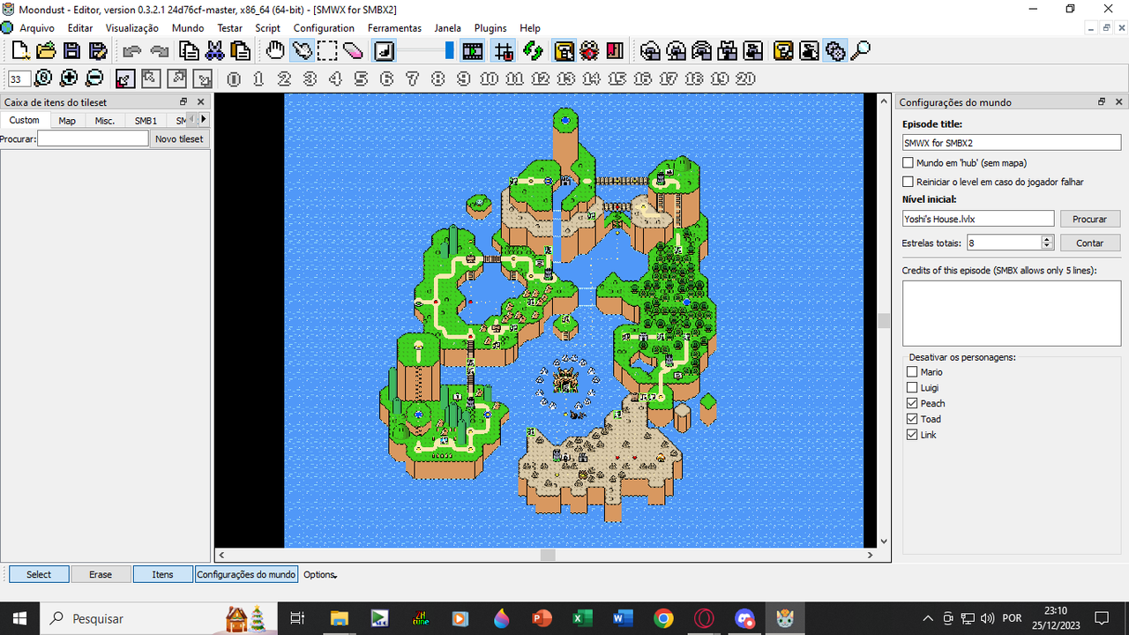This screenshot has width=1129, height=635.
Task: Choose the rectangular selection tool
Action: (327, 50)
